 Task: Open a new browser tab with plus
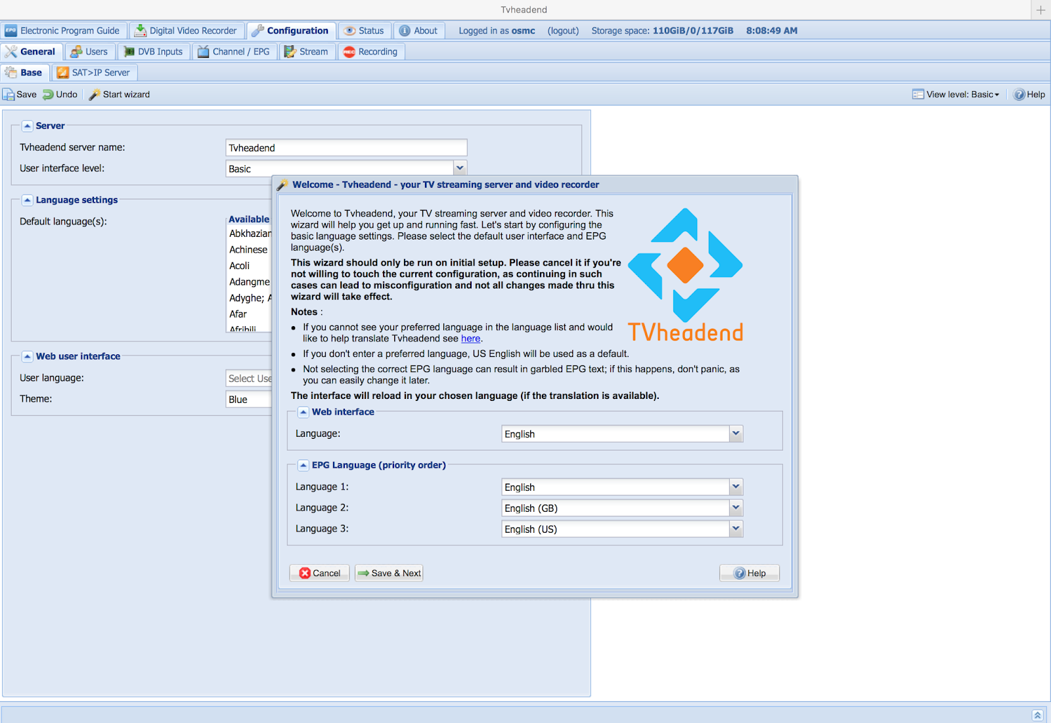pyautogui.click(x=1040, y=10)
